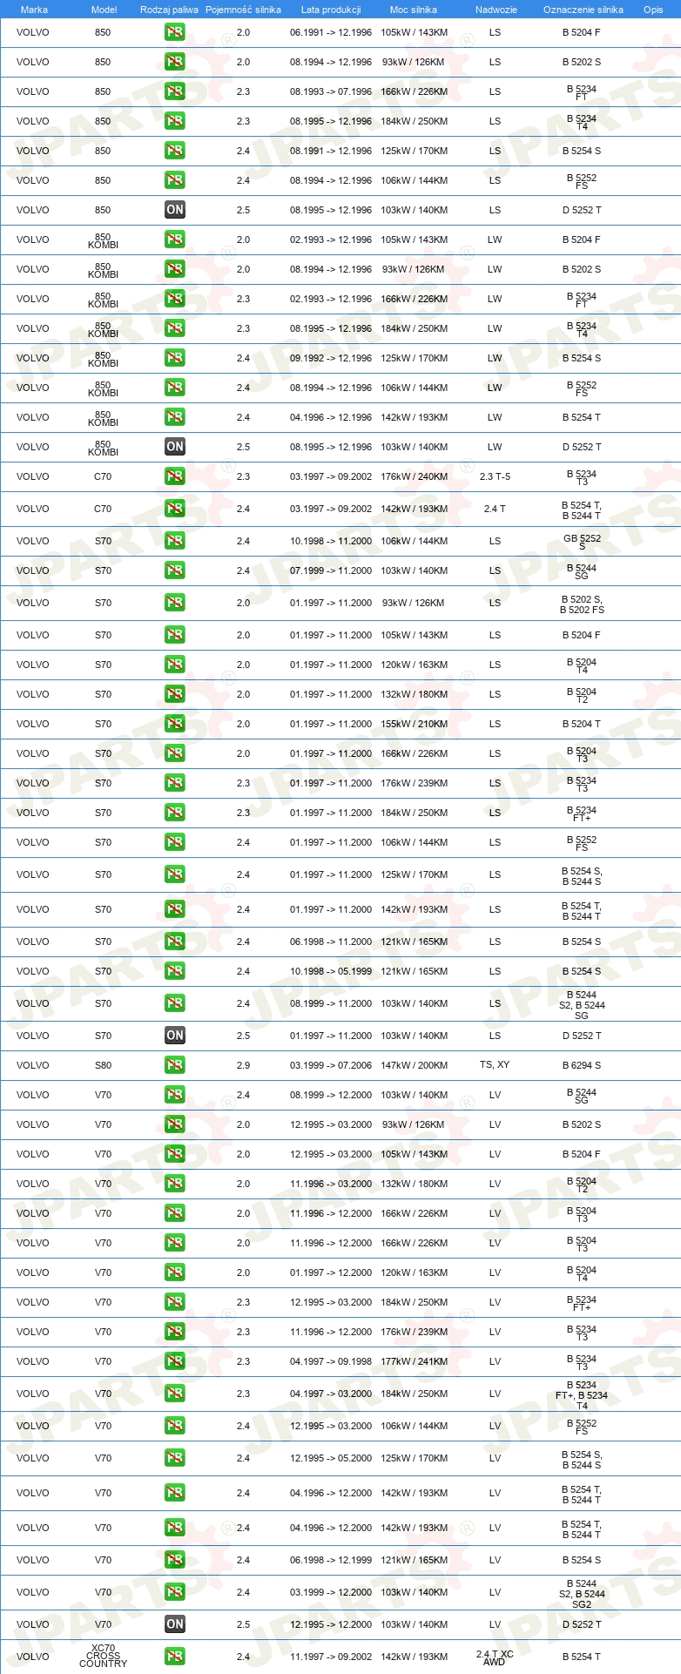Select the 2.4 T XC AWD cell

point(495,1657)
